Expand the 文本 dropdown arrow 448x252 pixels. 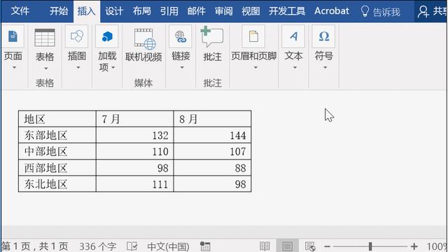pyautogui.click(x=295, y=68)
